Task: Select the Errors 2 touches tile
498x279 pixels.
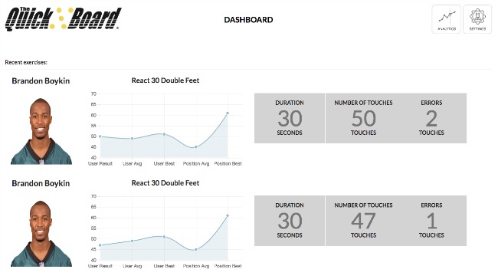Action: (x=431, y=118)
